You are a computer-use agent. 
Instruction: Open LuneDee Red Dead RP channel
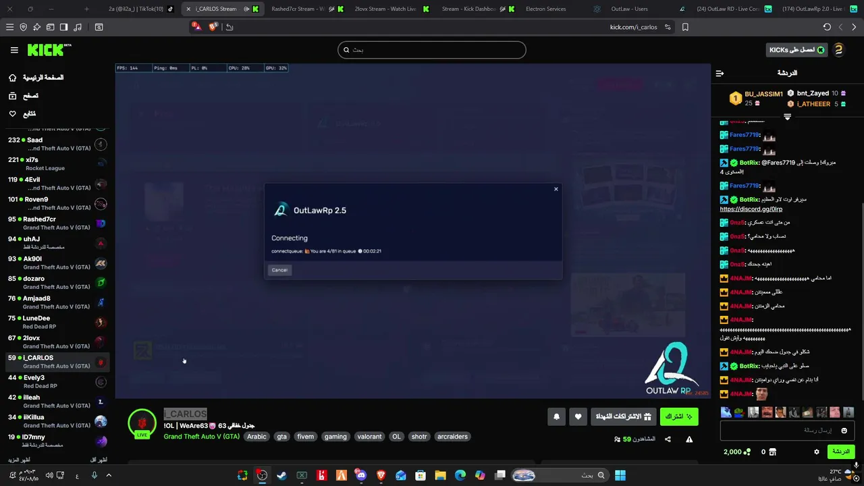coord(57,322)
